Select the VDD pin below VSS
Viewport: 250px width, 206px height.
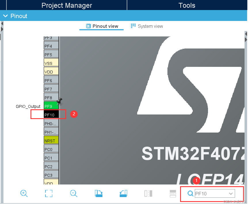click(51, 71)
